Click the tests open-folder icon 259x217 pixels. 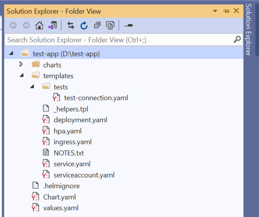46,86
